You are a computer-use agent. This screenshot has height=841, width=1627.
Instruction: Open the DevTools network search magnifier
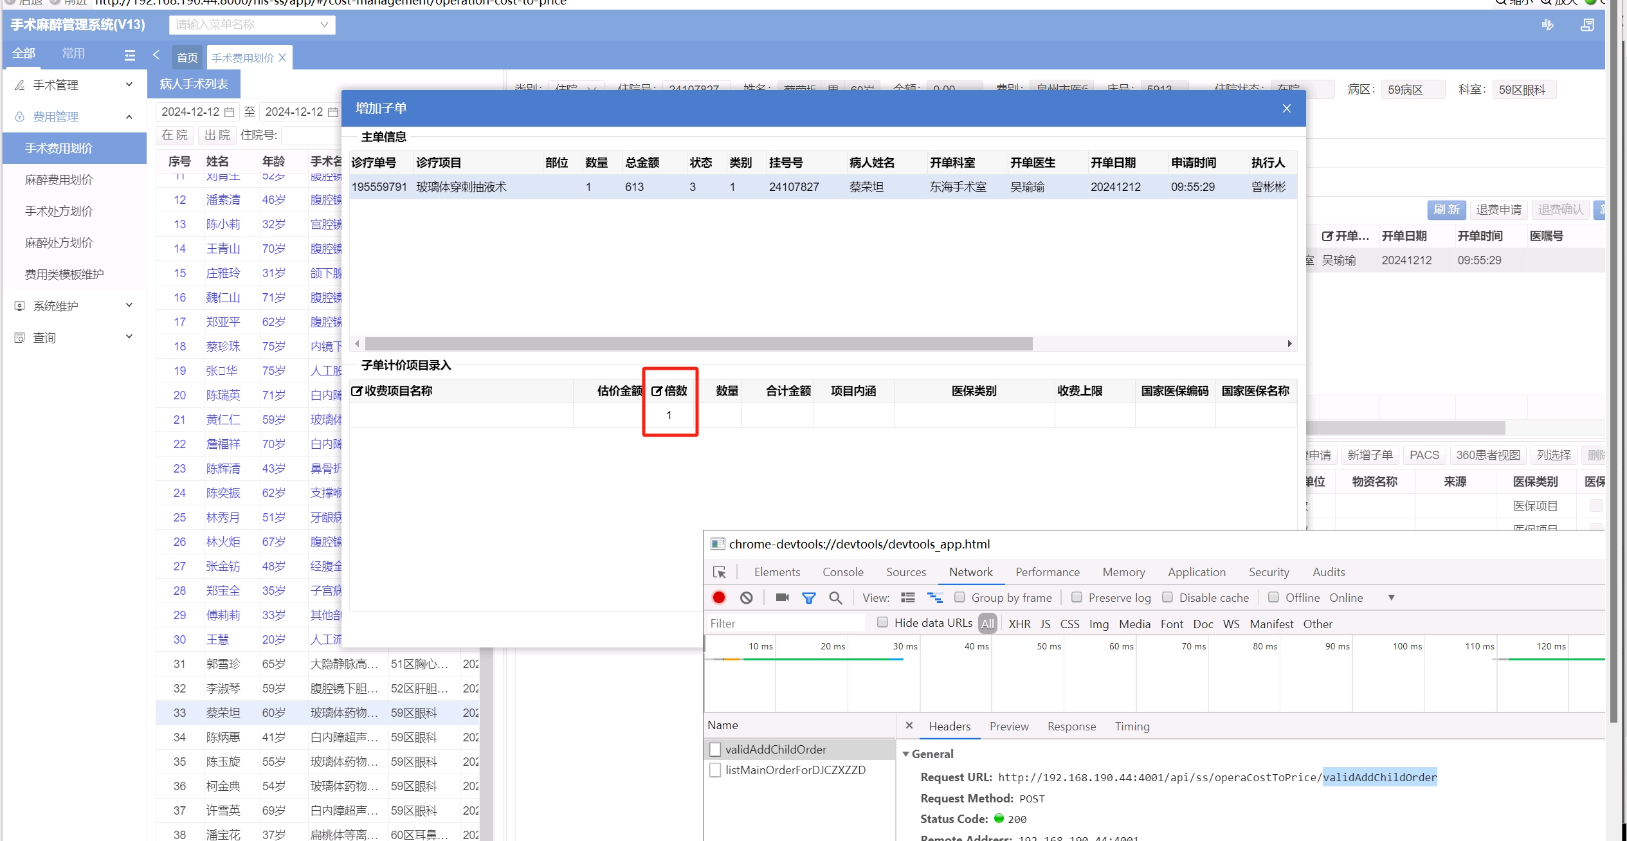tap(835, 598)
